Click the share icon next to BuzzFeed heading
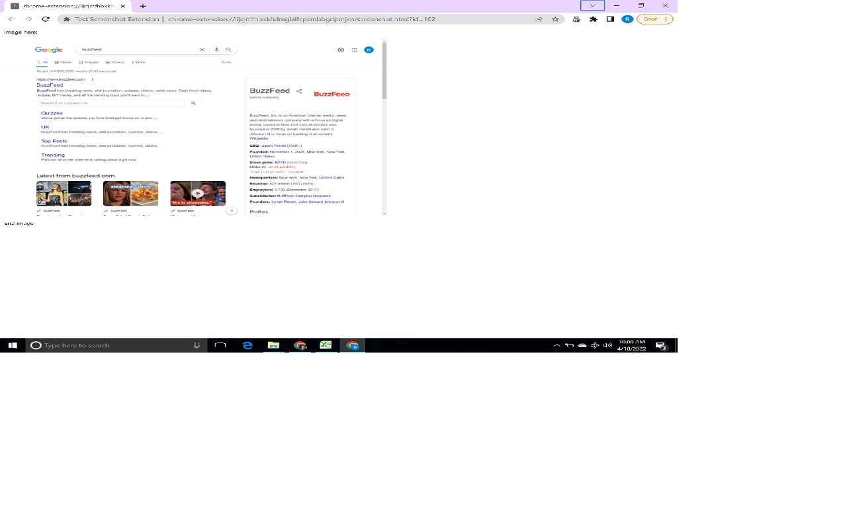The image size is (847, 529). point(299,91)
